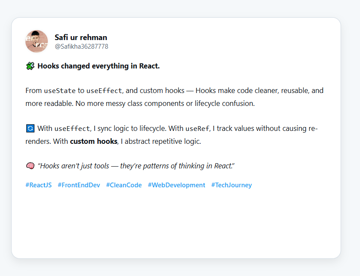Click the italic Hooks aren't just tools quote

click(136, 166)
